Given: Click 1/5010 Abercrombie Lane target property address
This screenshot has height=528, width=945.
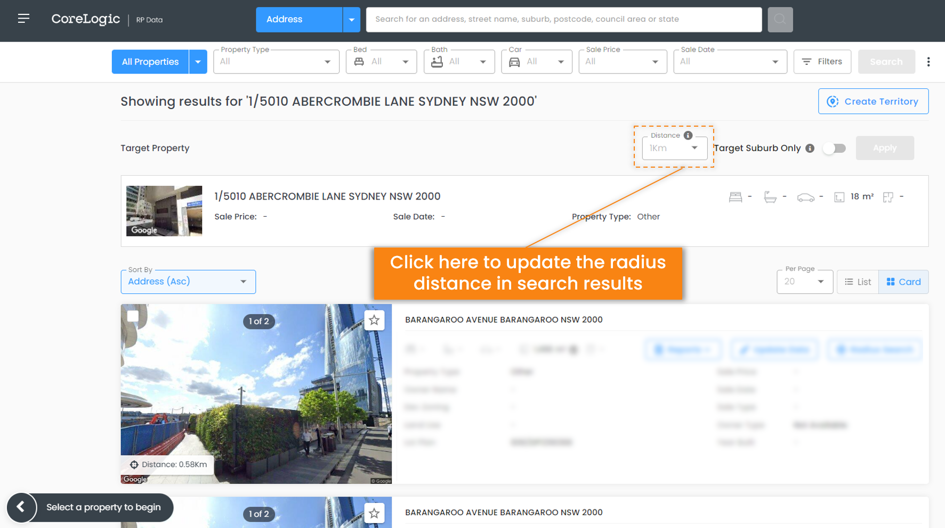Looking at the screenshot, I should click(x=327, y=196).
